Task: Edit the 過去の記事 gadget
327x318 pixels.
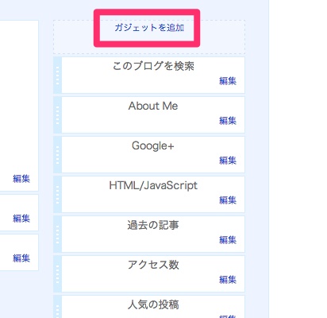Action: pyautogui.click(x=228, y=240)
